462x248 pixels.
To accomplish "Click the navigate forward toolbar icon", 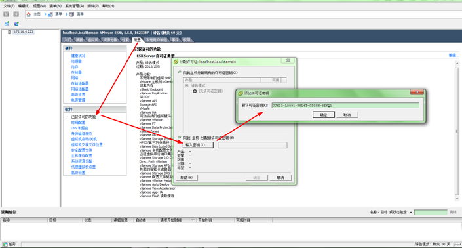I will click(x=16, y=14).
